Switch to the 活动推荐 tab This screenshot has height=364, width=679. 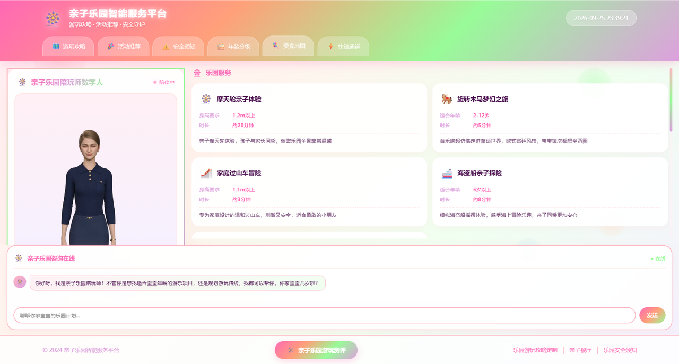(123, 47)
